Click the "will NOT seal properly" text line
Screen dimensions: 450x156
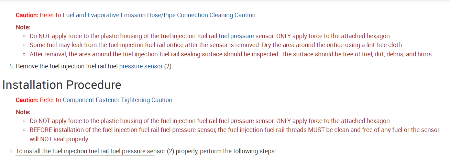click(x=59, y=139)
